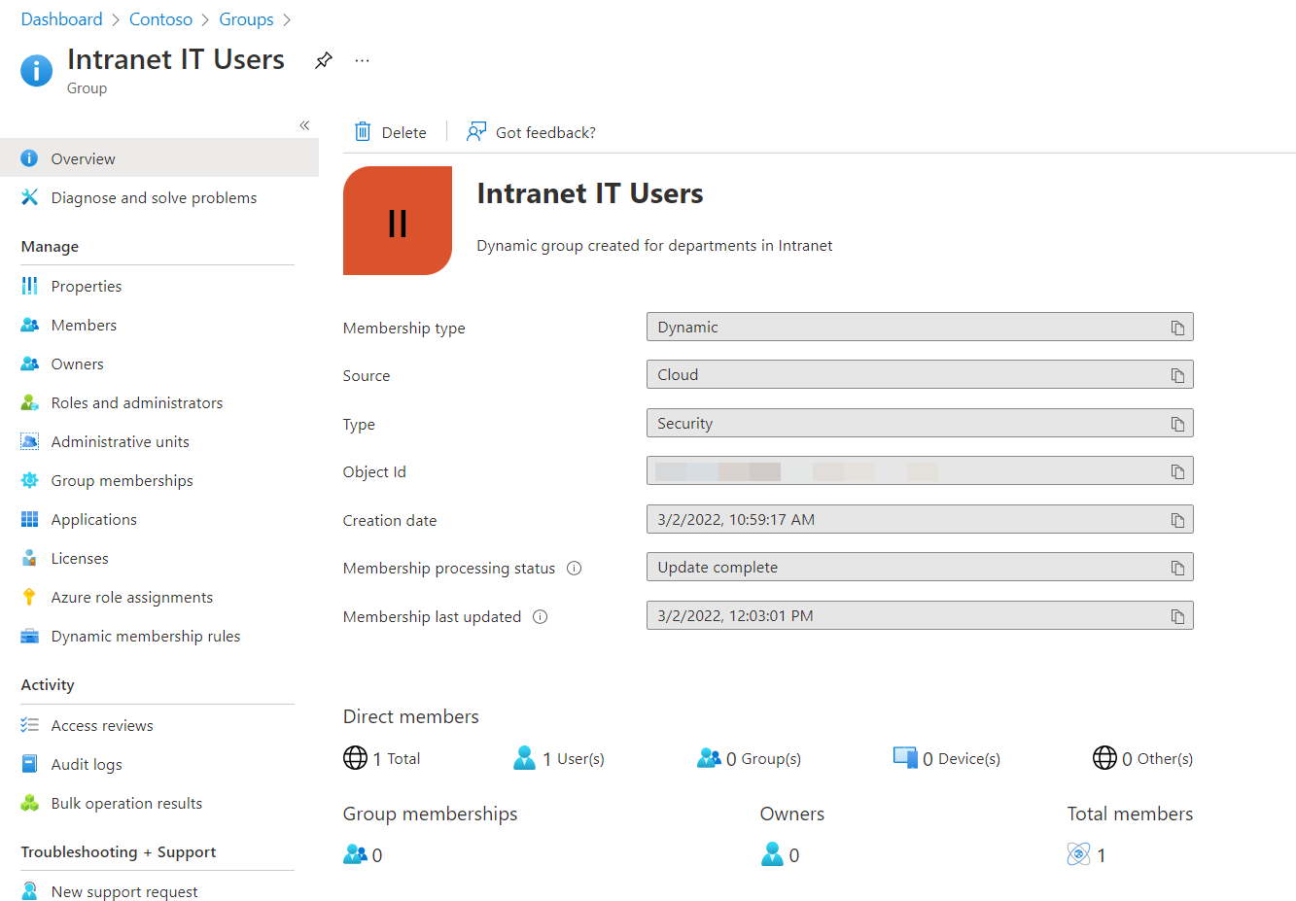
Task: Copy the Source value with its copy icon
Action: coord(1177,374)
